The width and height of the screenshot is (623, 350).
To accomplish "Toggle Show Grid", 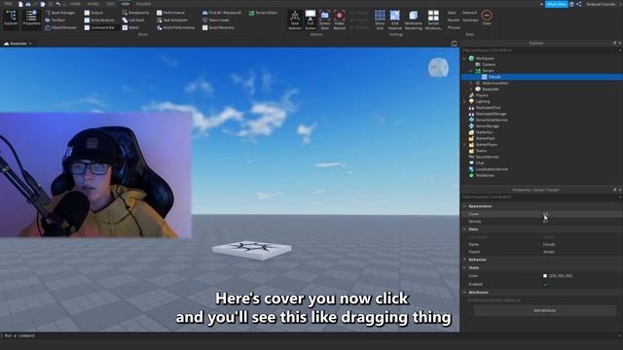I will 380,19.
